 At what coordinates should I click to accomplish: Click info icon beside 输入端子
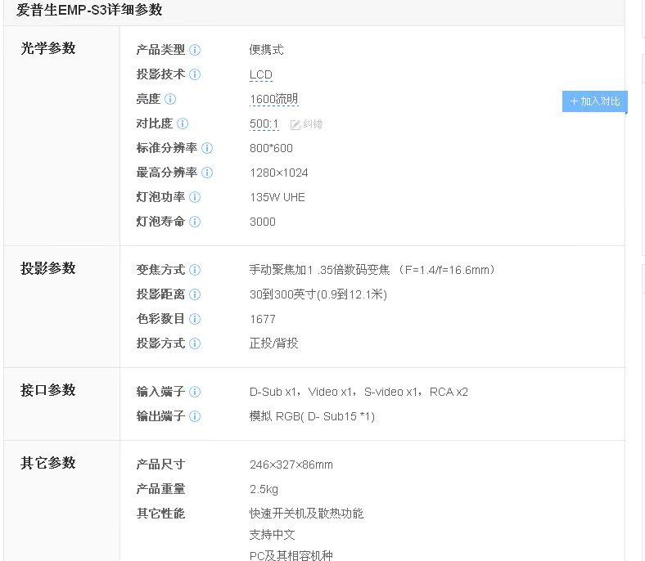[x=195, y=392]
